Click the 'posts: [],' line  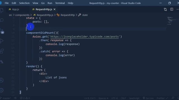(41, 22)
